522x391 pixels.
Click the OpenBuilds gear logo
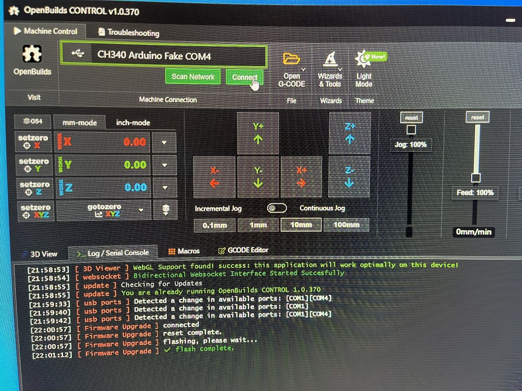coord(31,54)
